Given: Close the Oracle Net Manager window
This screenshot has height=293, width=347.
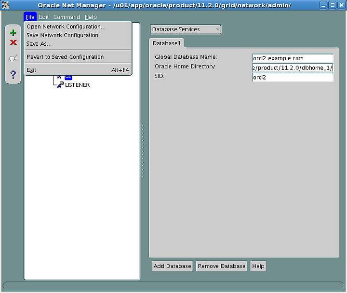Looking at the screenshot, I should click(342, 5).
